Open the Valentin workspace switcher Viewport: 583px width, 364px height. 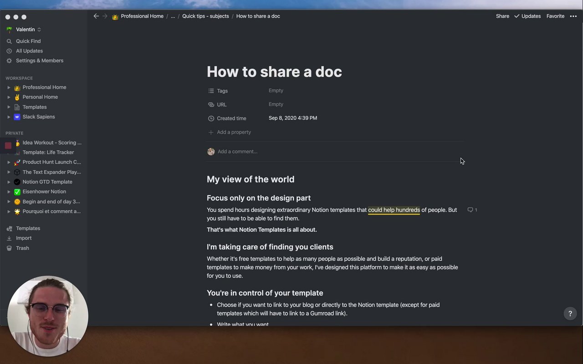coord(24,29)
